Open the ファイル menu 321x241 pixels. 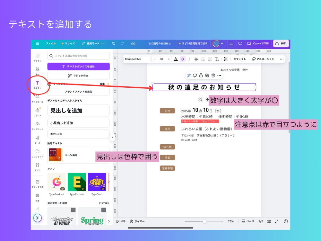point(51,43)
